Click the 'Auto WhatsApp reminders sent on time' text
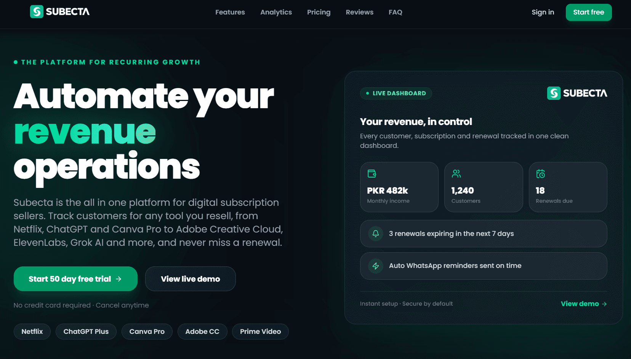Screen dimensions: 631x359 click(455, 266)
